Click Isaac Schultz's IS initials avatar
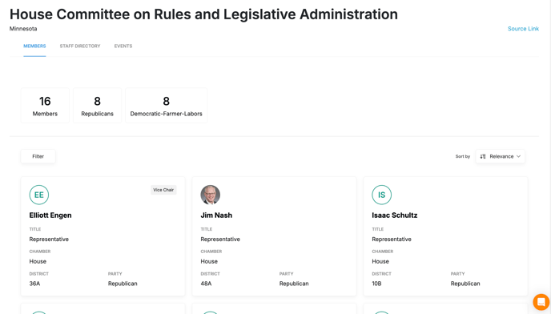Screen dimensions: 551x314 pos(382,195)
